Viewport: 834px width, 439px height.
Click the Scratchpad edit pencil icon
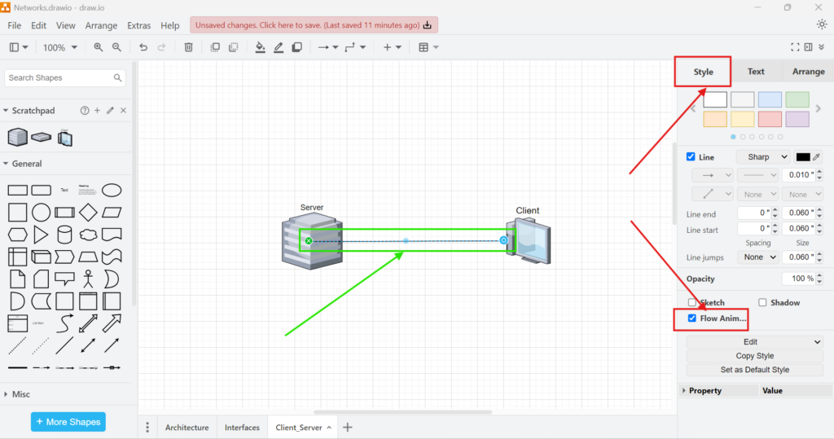pyautogui.click(x=110, y=111)
